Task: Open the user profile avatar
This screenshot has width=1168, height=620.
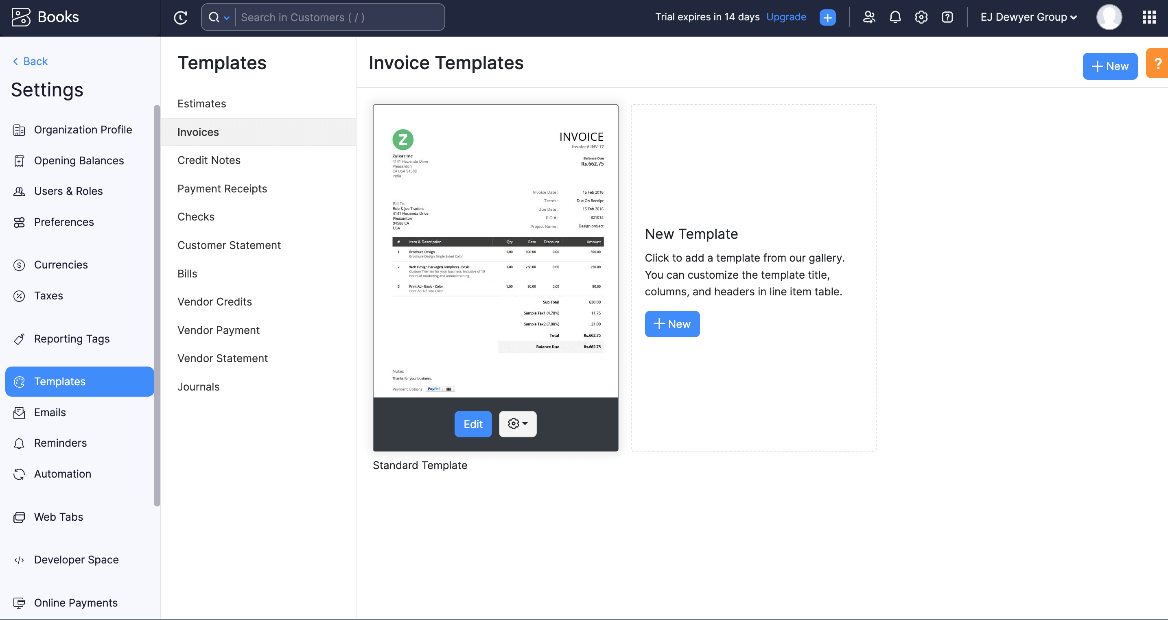Action: (1109, 17)
